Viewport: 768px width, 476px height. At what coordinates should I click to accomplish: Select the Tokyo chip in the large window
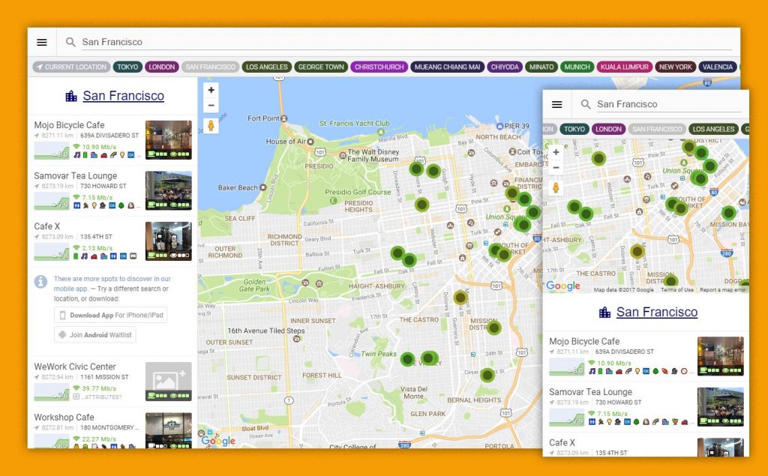pyautogui.click(x=127, y=67)
